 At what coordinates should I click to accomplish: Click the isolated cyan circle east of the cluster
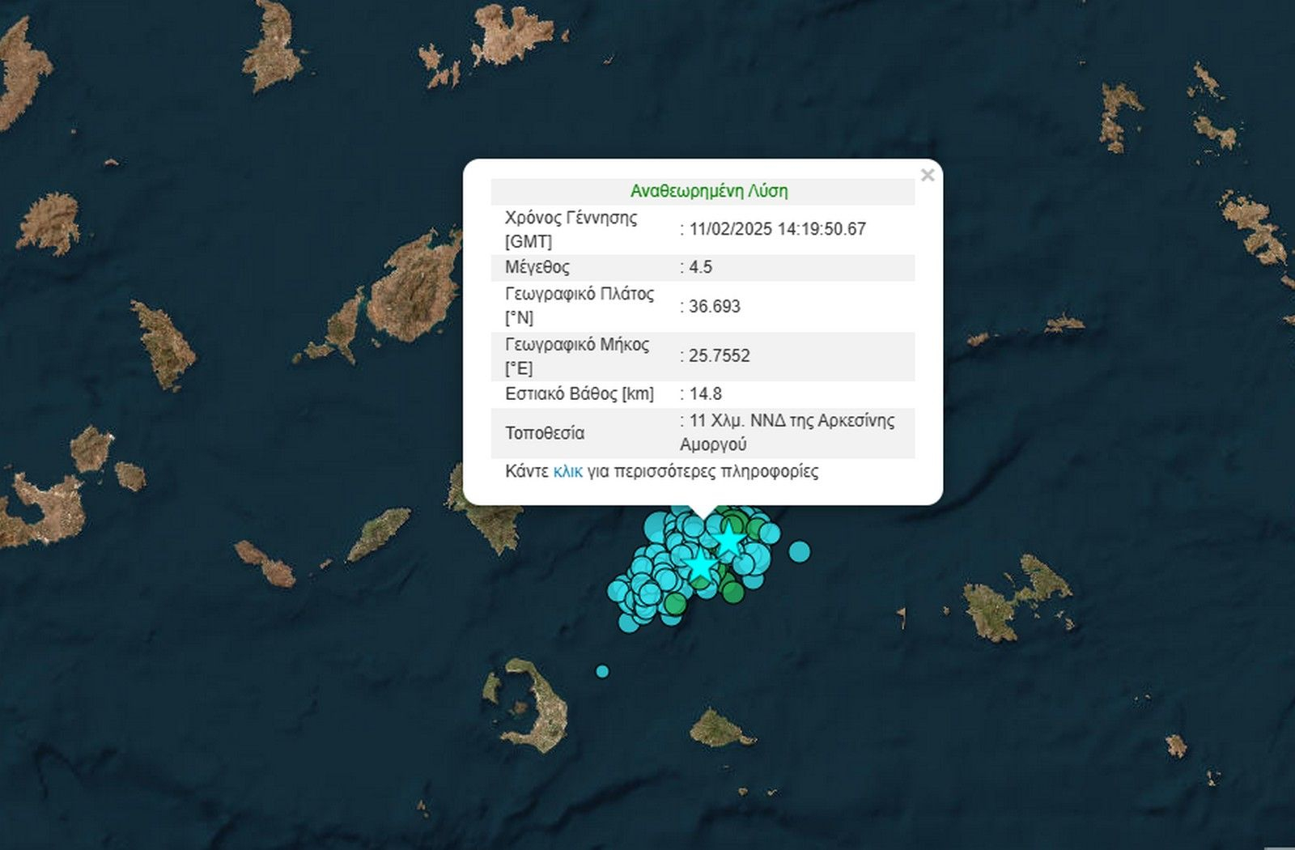(x=800, y=552)
